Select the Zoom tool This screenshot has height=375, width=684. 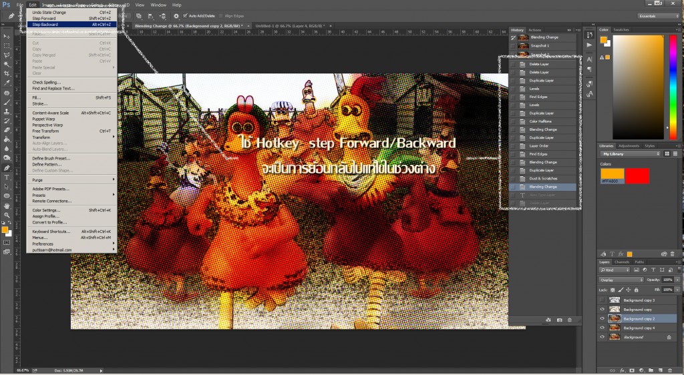(7, 215)
